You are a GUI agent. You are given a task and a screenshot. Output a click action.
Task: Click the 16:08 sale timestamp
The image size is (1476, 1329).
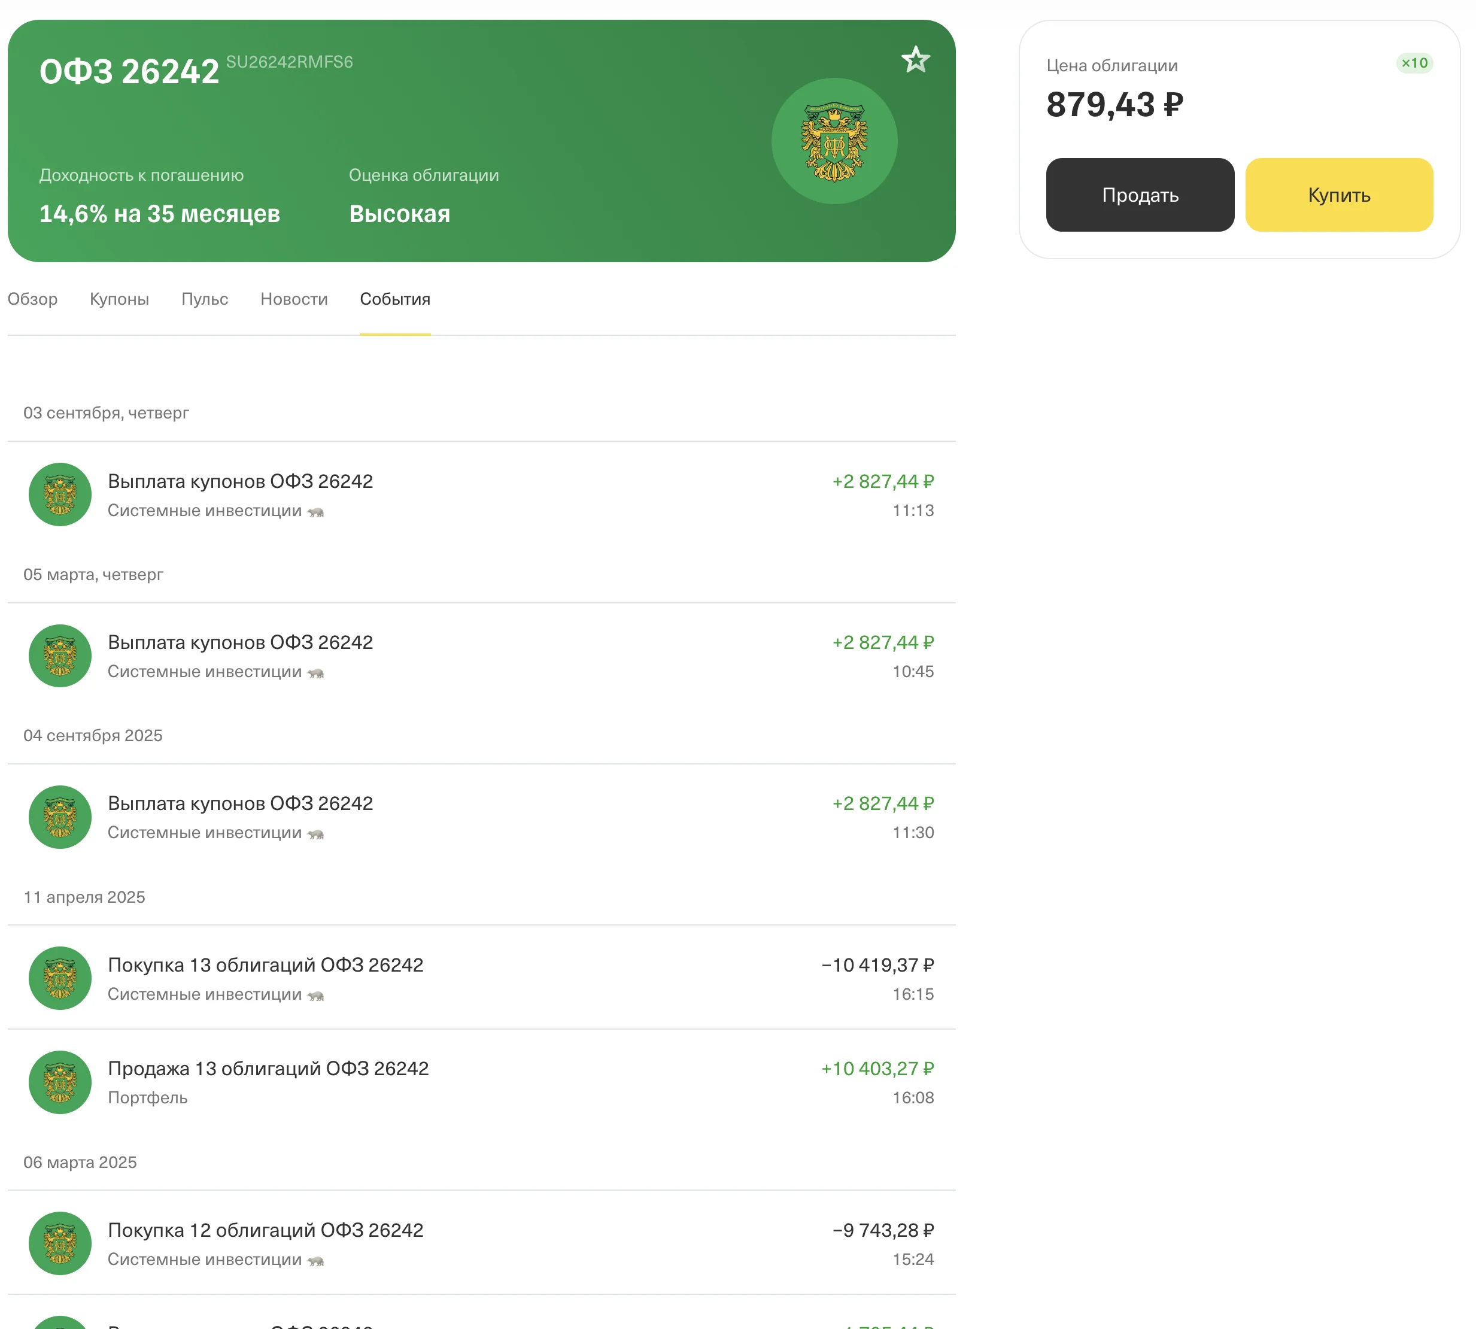click(x=913, y=1097)
